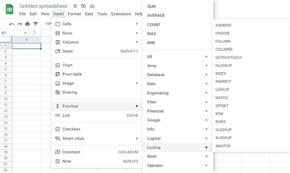290x173 pixels.
Task: Open the File menu
Action: click(22, 14)
